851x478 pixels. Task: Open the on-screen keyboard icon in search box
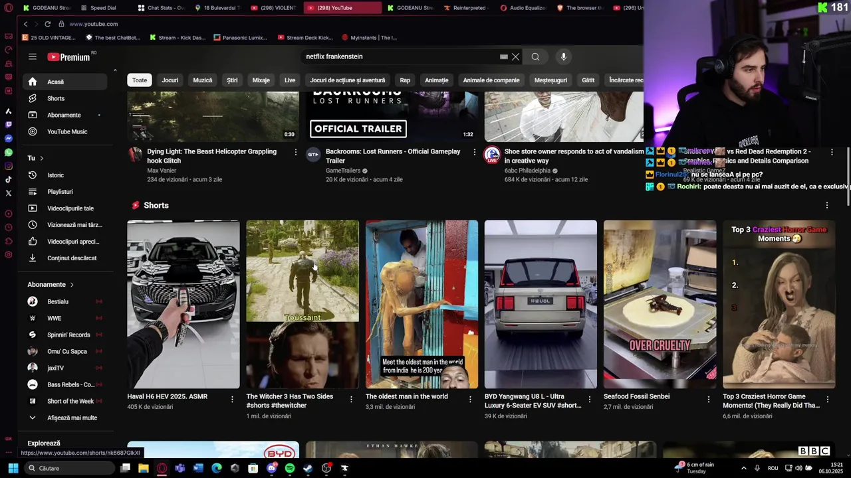tap(503, 57)
